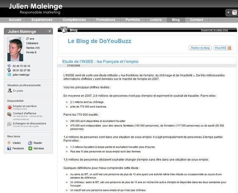Open the Echanges et discussions link
Viewport: 238px width, 193px height.
click(29, 123)
